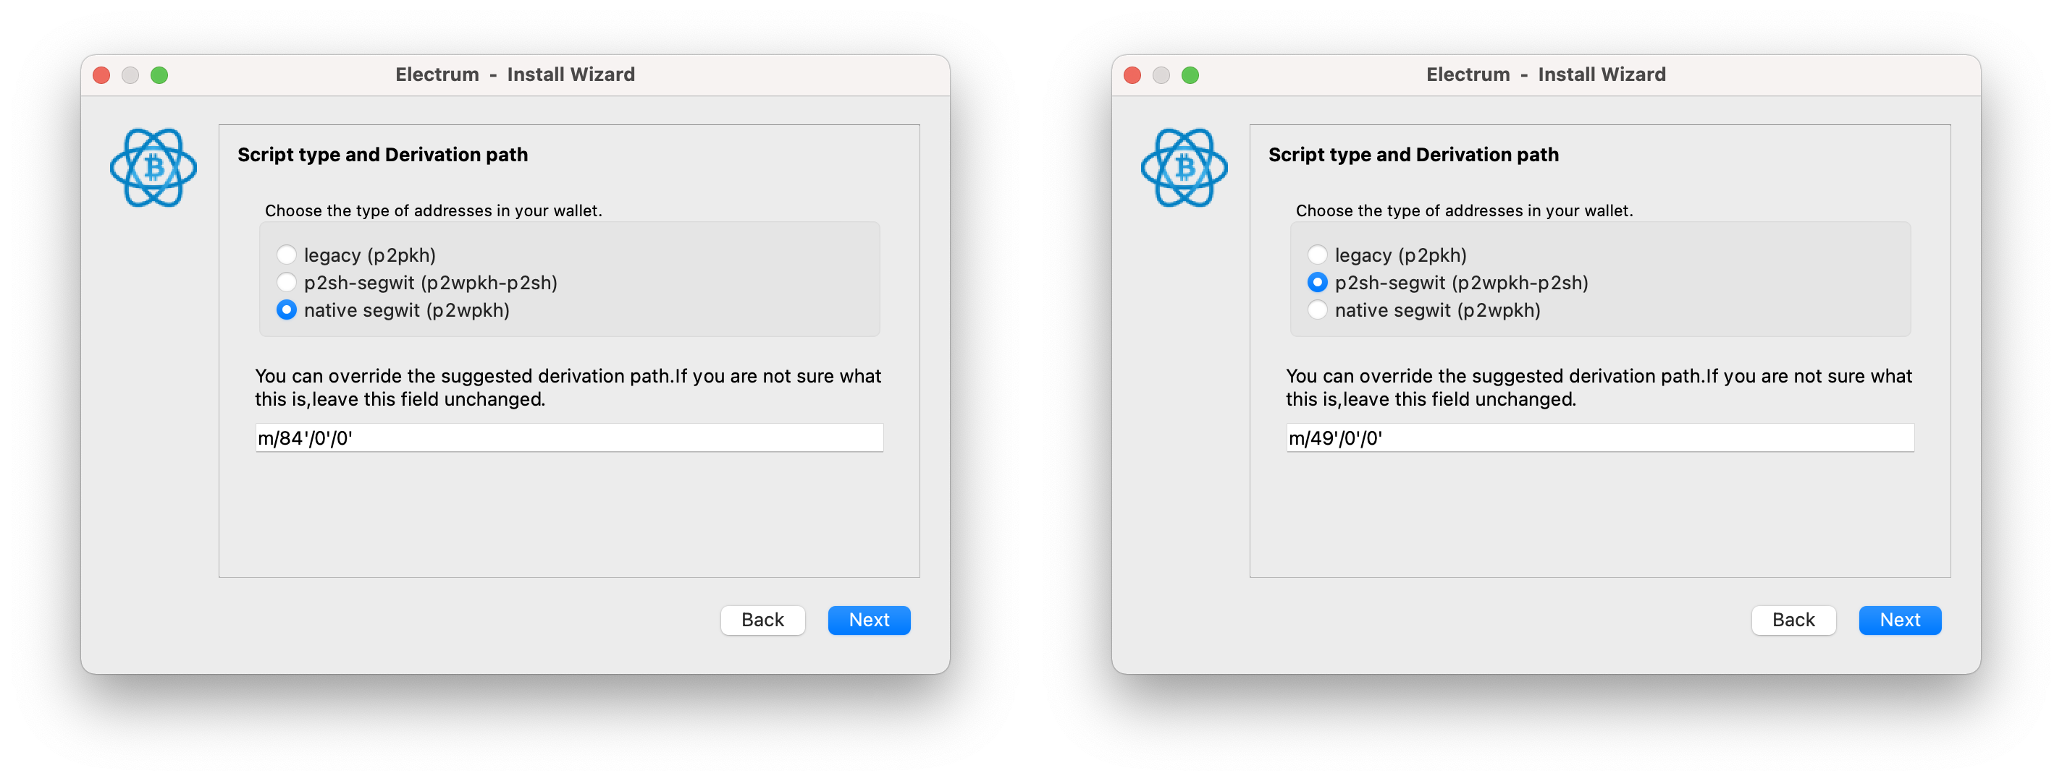Click the left window title "Electrum - Install Wizard"
Screen dimensions: 2062x781
[x=515, y=74]
